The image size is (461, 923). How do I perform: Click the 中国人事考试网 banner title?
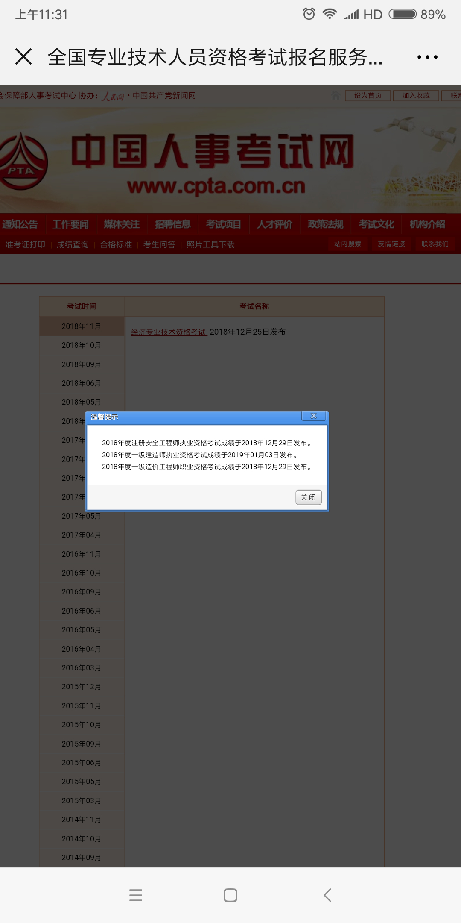[x=213, y=151]
